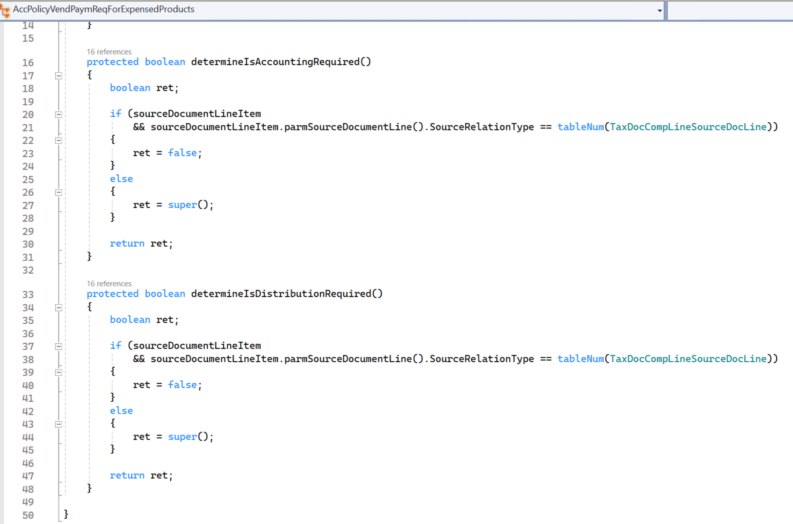Open 16 references above determineIsAccountingRequired

point(109,52)
